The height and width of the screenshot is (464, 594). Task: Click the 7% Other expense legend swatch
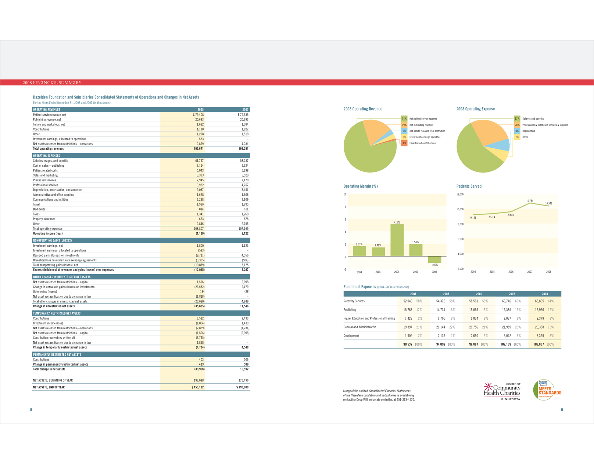coord(517,137)
